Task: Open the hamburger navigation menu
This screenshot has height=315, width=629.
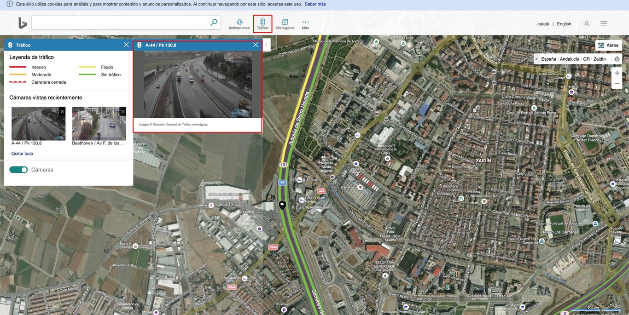Action: [604, 23]
